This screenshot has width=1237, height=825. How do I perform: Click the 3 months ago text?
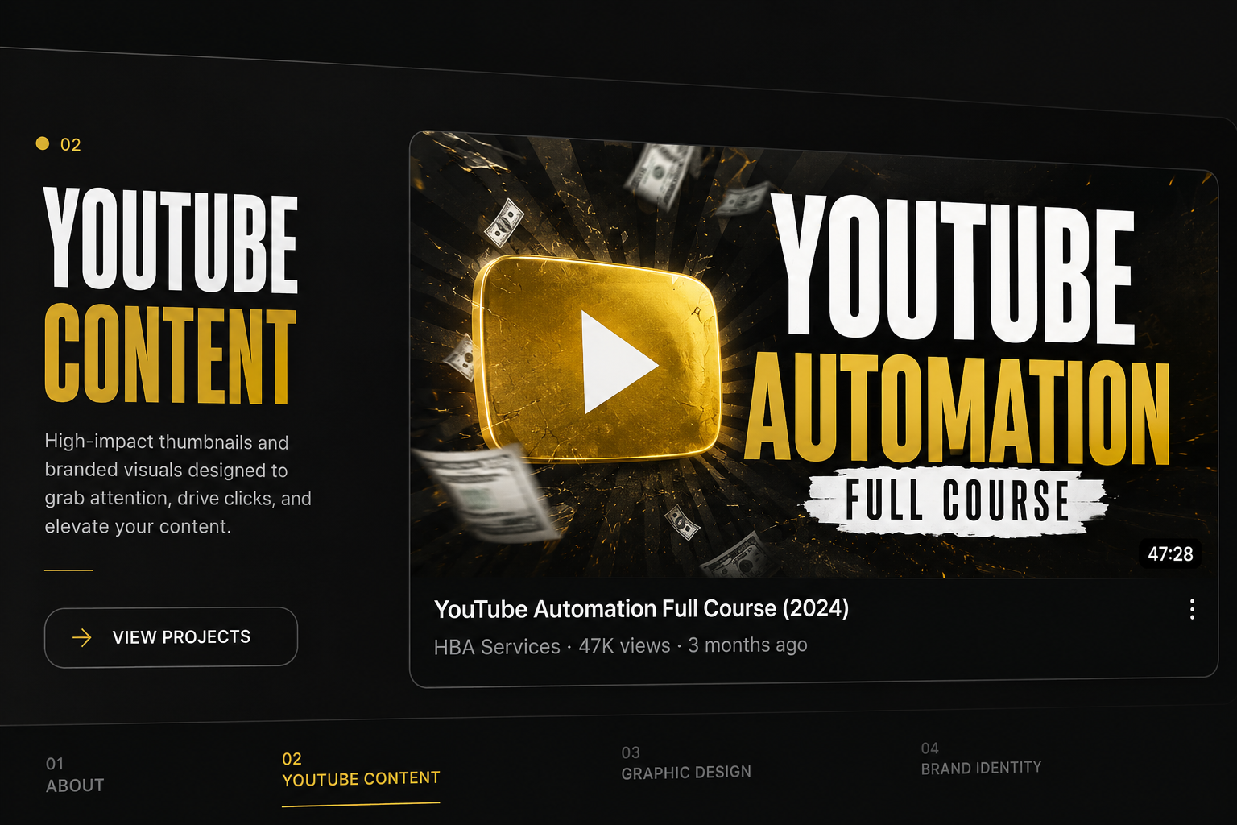point(747,645)
